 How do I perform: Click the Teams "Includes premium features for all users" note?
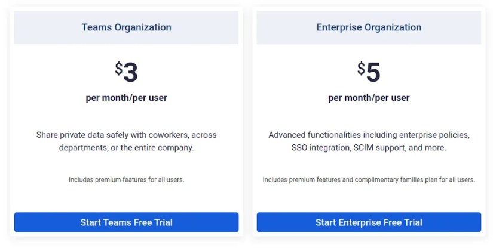[126, 179]
